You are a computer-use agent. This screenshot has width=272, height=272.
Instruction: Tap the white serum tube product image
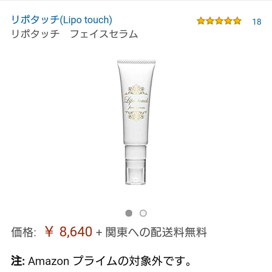coord(136,122)
